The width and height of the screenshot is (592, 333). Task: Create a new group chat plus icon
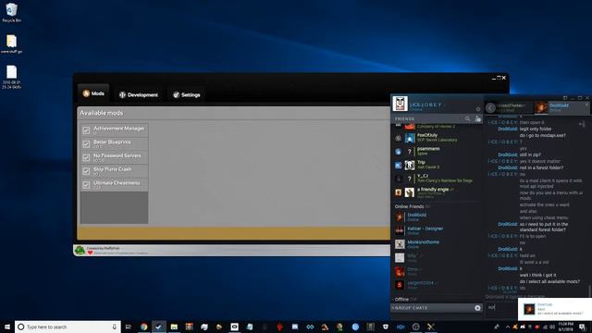pos(477,308)
